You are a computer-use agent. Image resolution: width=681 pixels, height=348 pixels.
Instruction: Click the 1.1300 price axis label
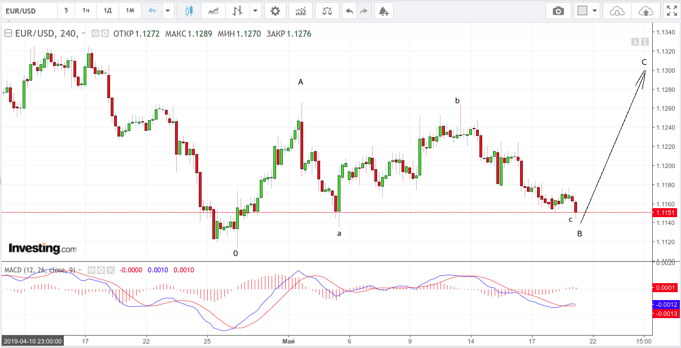tap(666, 71)
